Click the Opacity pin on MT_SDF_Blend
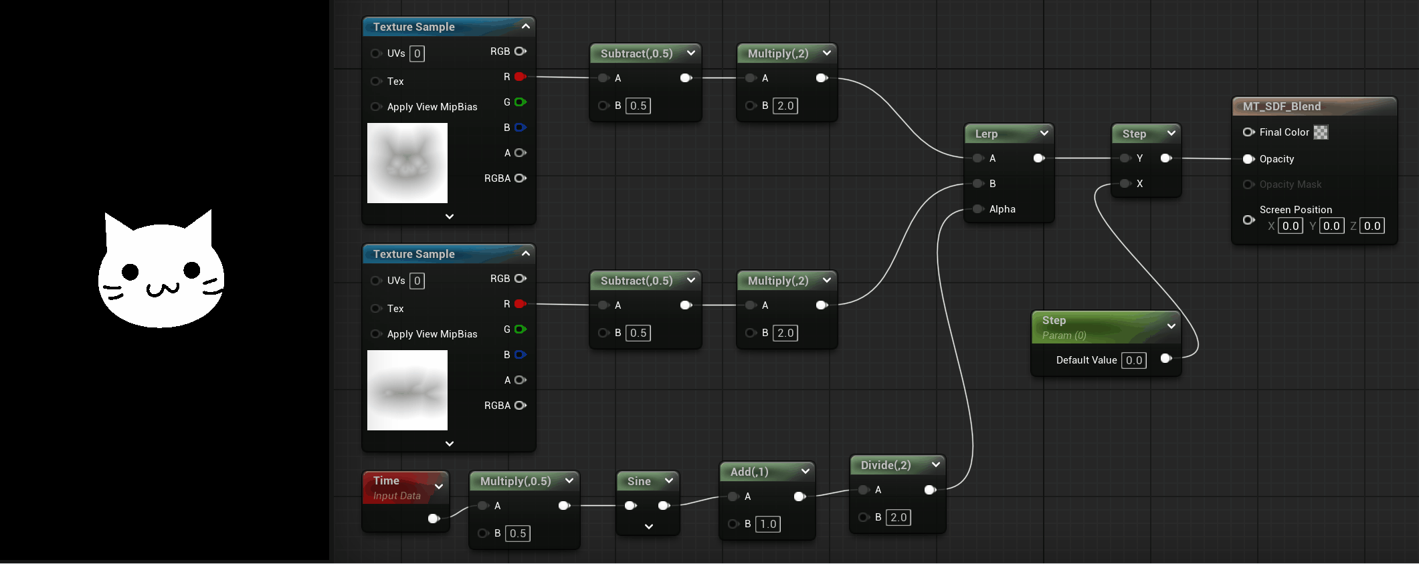This screenshot has height=564, width=1419. click(x=1248, y=159)
